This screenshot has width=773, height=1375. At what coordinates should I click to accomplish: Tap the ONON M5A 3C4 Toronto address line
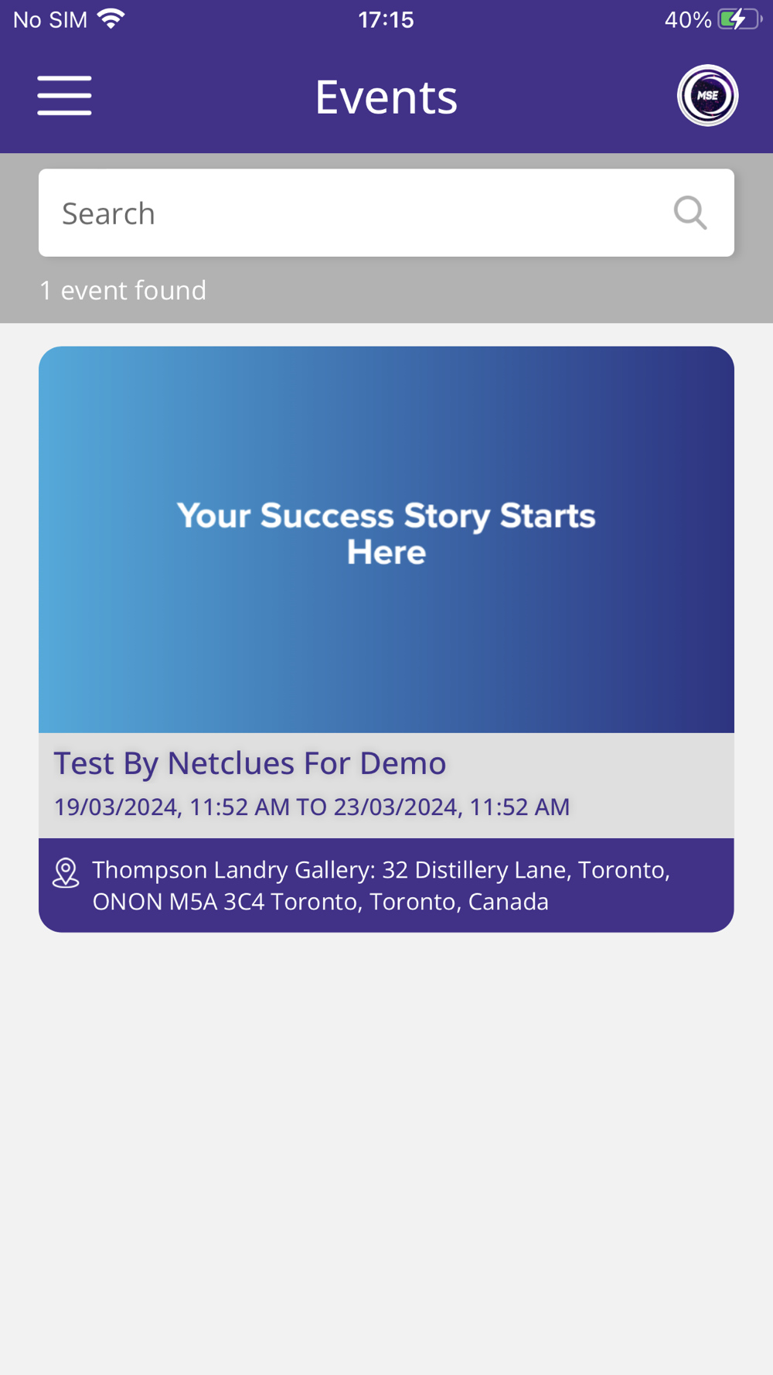click(x=321, y=902)
